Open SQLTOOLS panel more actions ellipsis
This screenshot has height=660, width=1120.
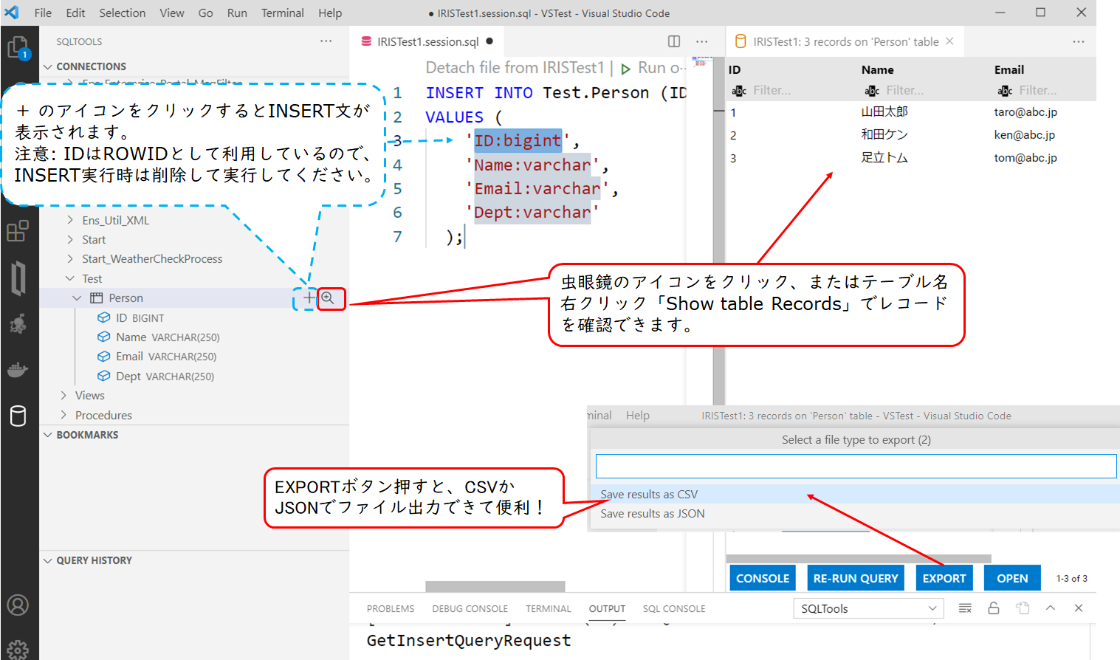coord(326,41)
